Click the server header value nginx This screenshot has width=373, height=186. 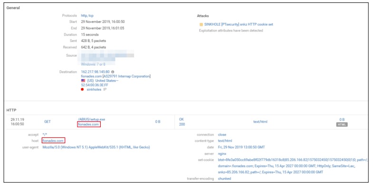pyautogui.click(x=222, y=154)
